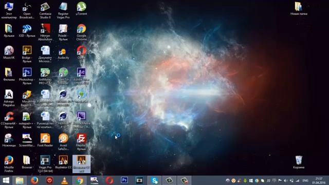
Task: Open the volume speaker tray icon
Action: click(286, 180)
